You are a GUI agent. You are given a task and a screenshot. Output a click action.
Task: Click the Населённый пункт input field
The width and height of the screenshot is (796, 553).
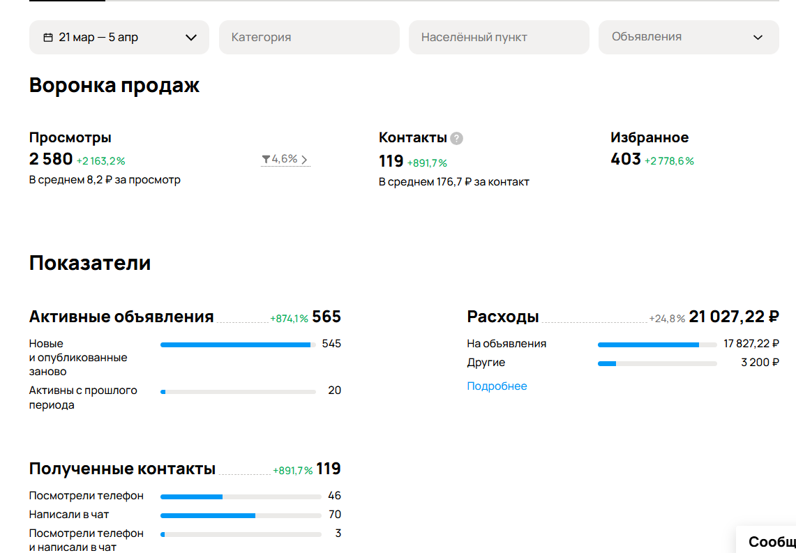point(499,37)
